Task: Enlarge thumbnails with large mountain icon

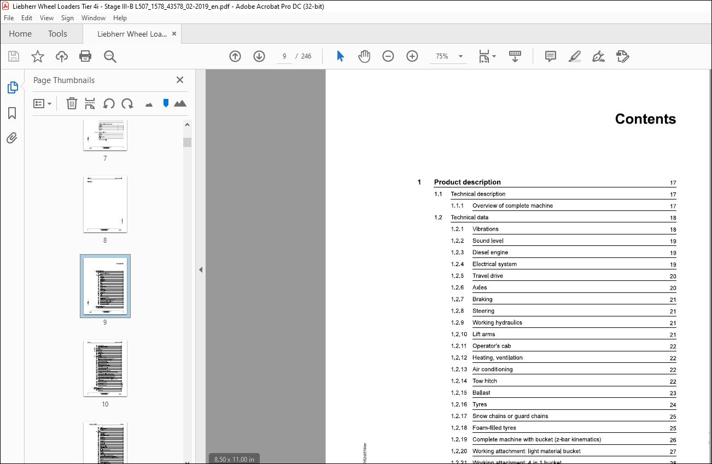Action: coord(180,103)
